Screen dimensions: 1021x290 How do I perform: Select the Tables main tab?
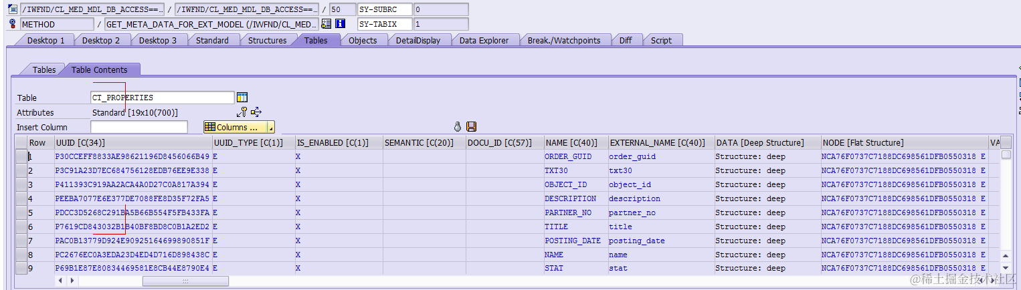click(316, 40)
